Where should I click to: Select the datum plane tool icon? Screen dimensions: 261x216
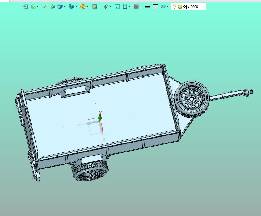(x=33, y=6)
